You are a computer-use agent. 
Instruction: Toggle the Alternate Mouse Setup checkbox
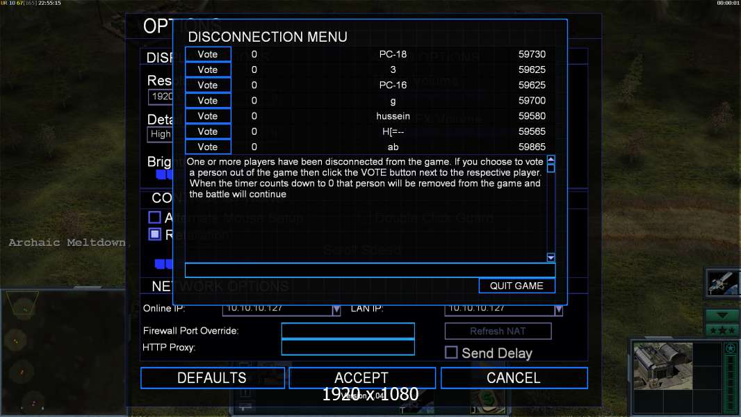click(154, 218)
